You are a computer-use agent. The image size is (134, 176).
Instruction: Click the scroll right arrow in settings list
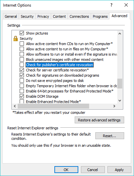point(114,106)
